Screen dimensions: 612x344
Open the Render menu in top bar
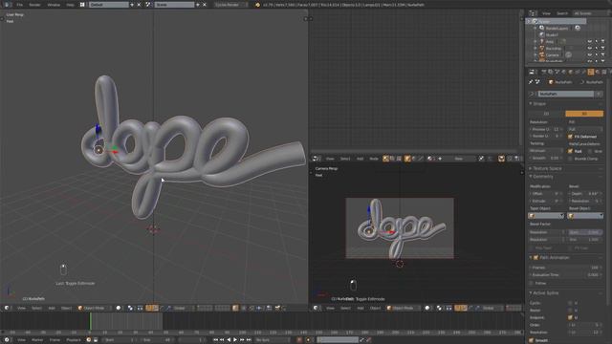[x=34, y=5]
